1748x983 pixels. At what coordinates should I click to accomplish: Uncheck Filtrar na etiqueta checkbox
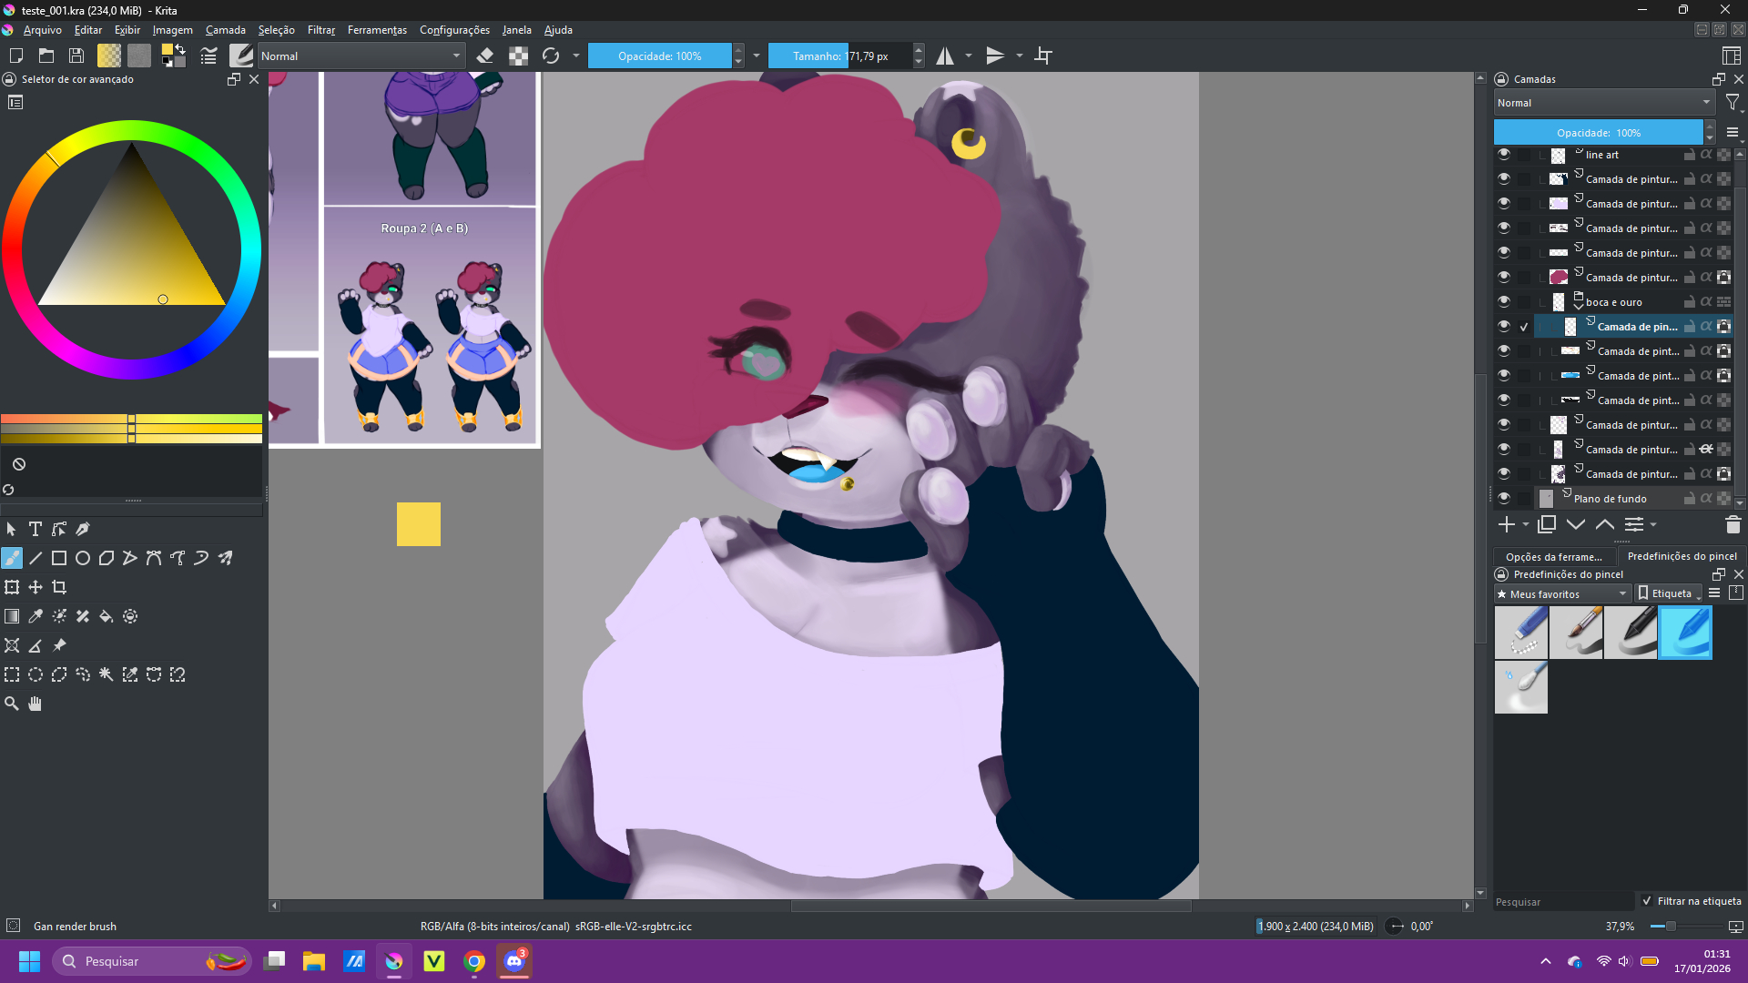coord(1647,901)
